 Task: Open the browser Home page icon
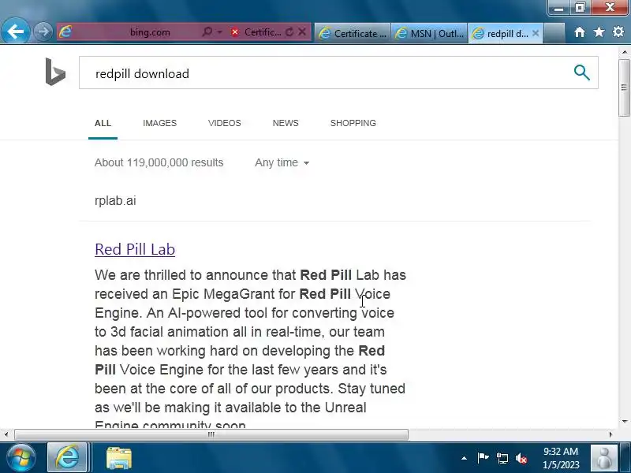[x=580, y=32]
